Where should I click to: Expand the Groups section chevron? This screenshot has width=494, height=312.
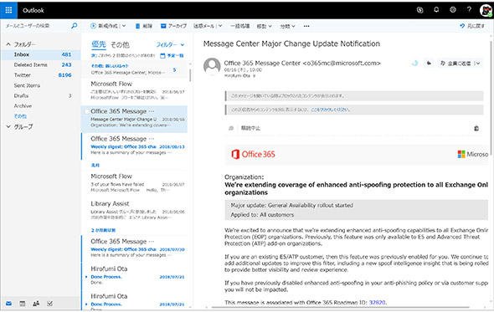coord(8,126)
